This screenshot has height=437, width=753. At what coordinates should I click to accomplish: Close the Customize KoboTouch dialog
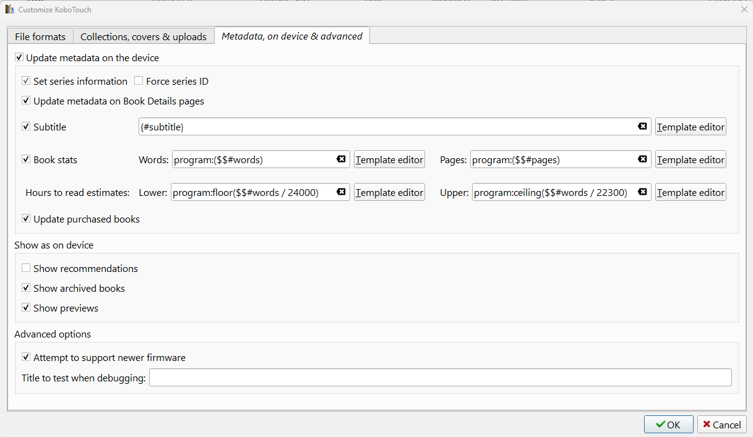coord(744,10)
